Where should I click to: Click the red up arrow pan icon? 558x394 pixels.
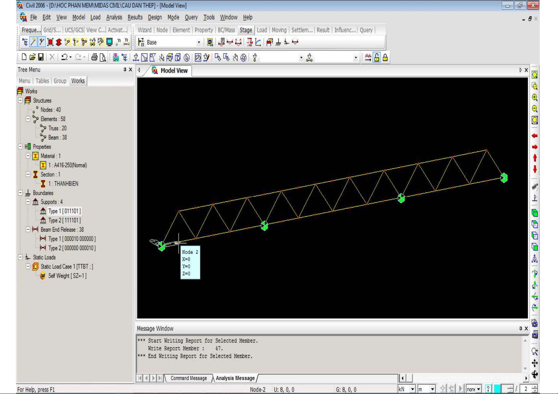(x=534, y=158)
